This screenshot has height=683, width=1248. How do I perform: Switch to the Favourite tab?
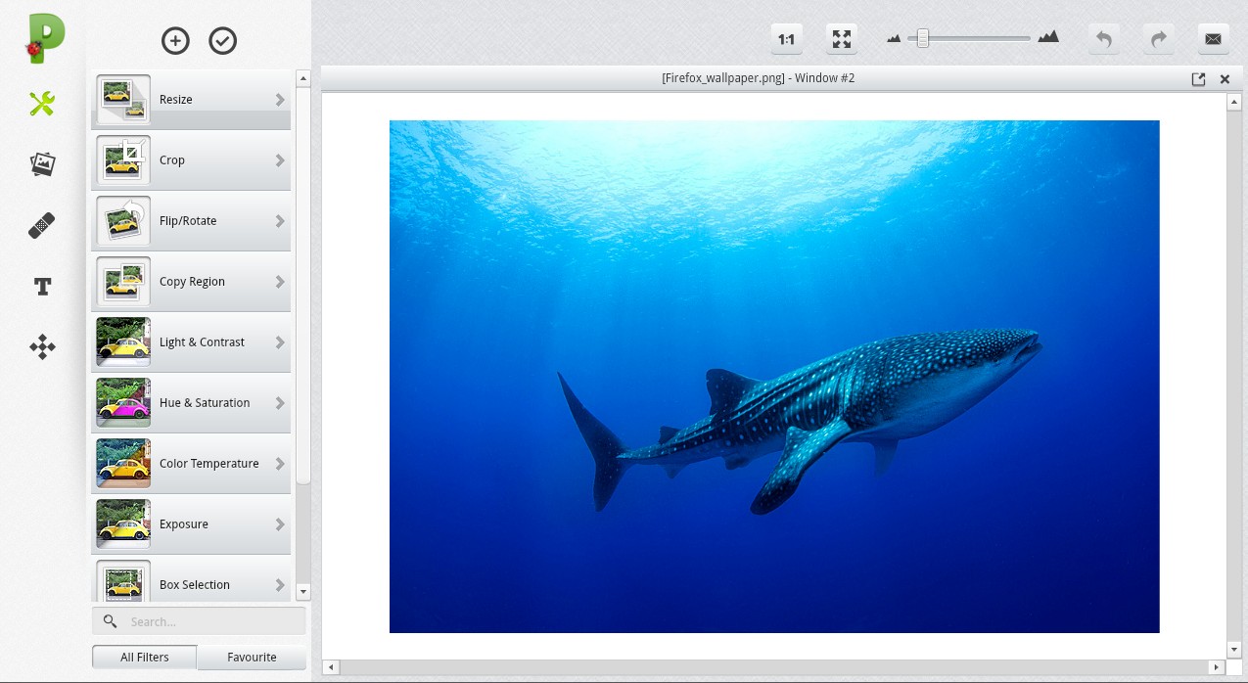(252, 658)
